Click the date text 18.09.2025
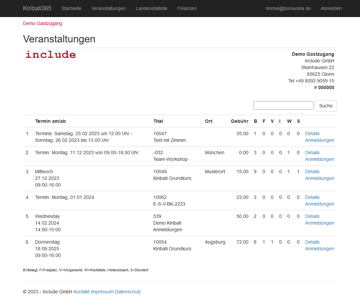Screen dimensions: 360x305 coord(47,249)
